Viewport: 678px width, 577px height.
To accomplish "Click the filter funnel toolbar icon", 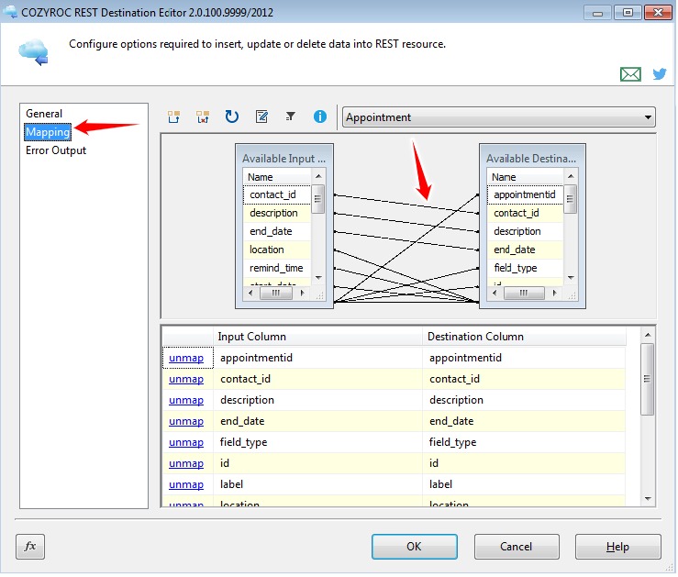I will 291,117.
